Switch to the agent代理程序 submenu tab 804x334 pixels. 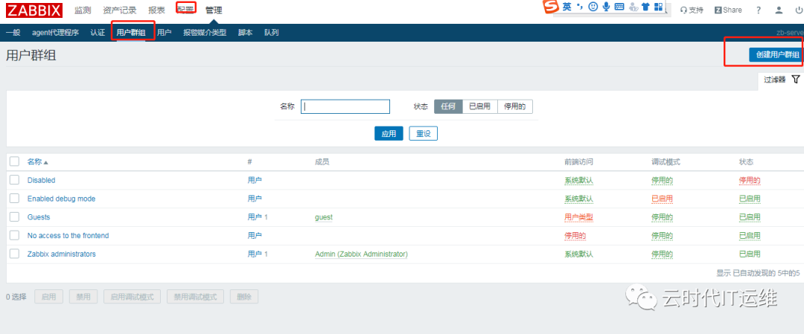pyautogui.click(x=55, y=33)
